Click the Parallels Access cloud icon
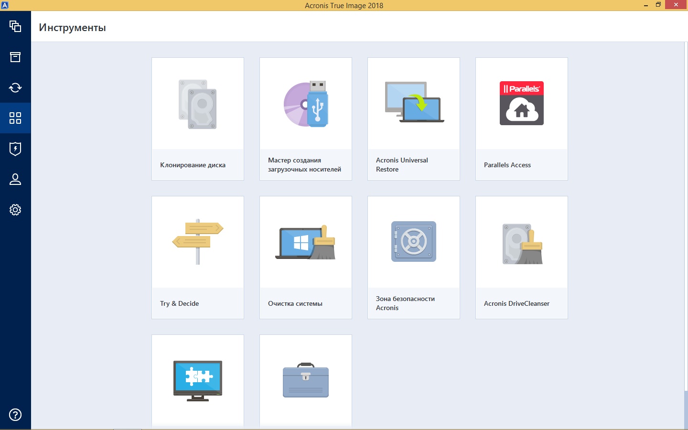688x430 pixels. [522, 103]
